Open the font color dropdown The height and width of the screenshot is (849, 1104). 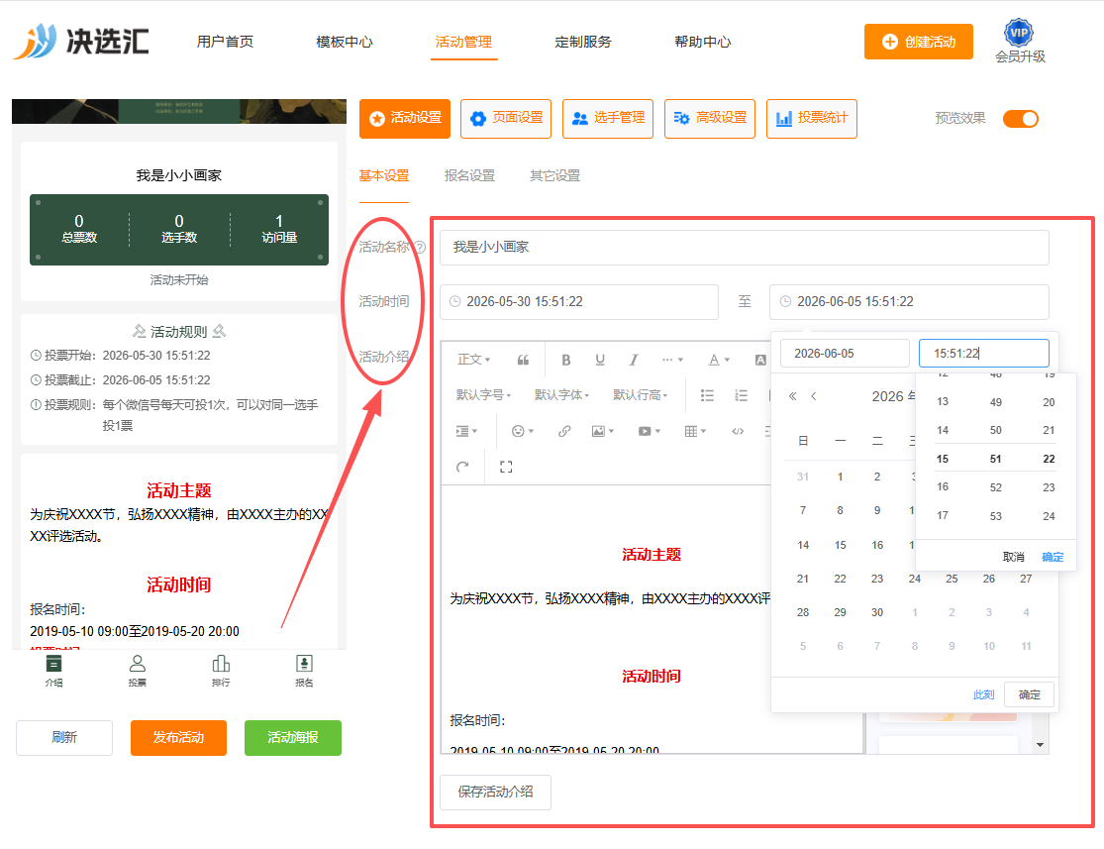[x=718, y=360]
